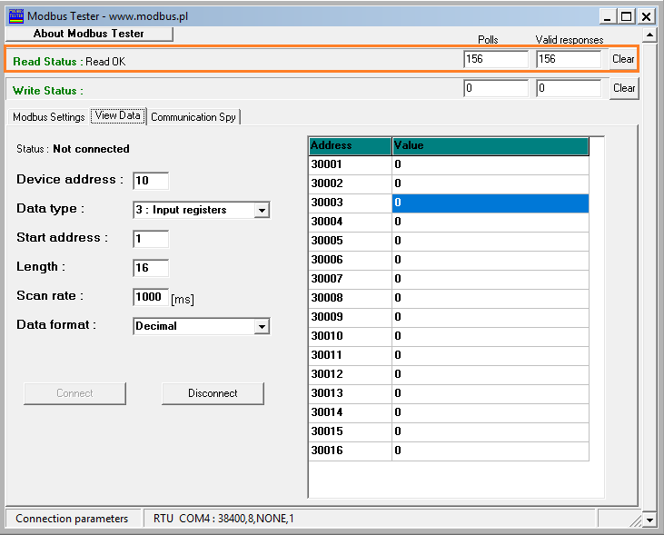Select address cell 30008

click(x=351, y=299)
